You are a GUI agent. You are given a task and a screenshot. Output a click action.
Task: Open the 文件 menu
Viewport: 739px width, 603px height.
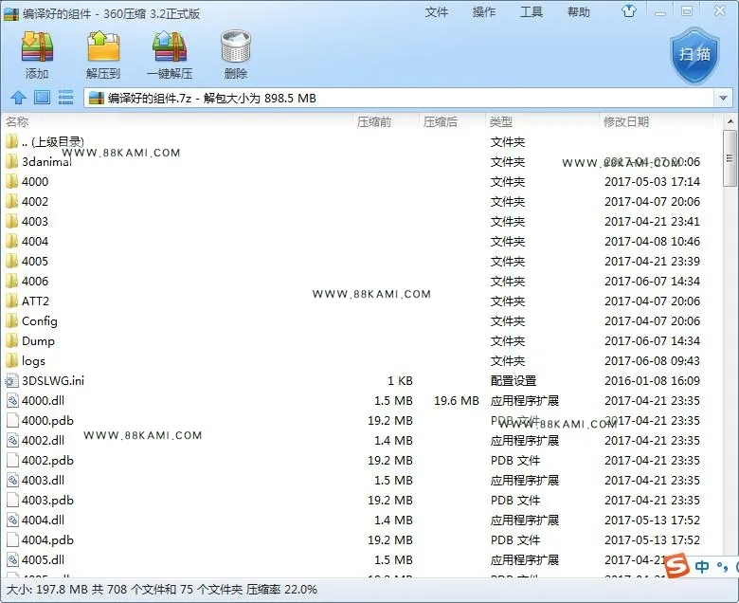[437, 12]
